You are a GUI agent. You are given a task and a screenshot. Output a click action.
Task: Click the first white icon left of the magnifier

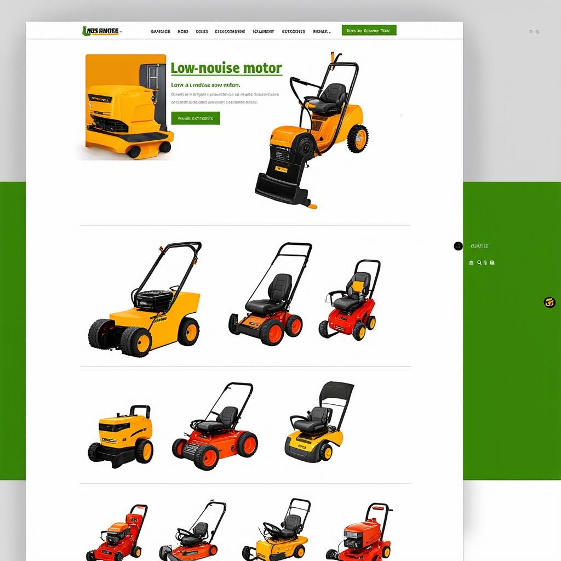(471, 263)
